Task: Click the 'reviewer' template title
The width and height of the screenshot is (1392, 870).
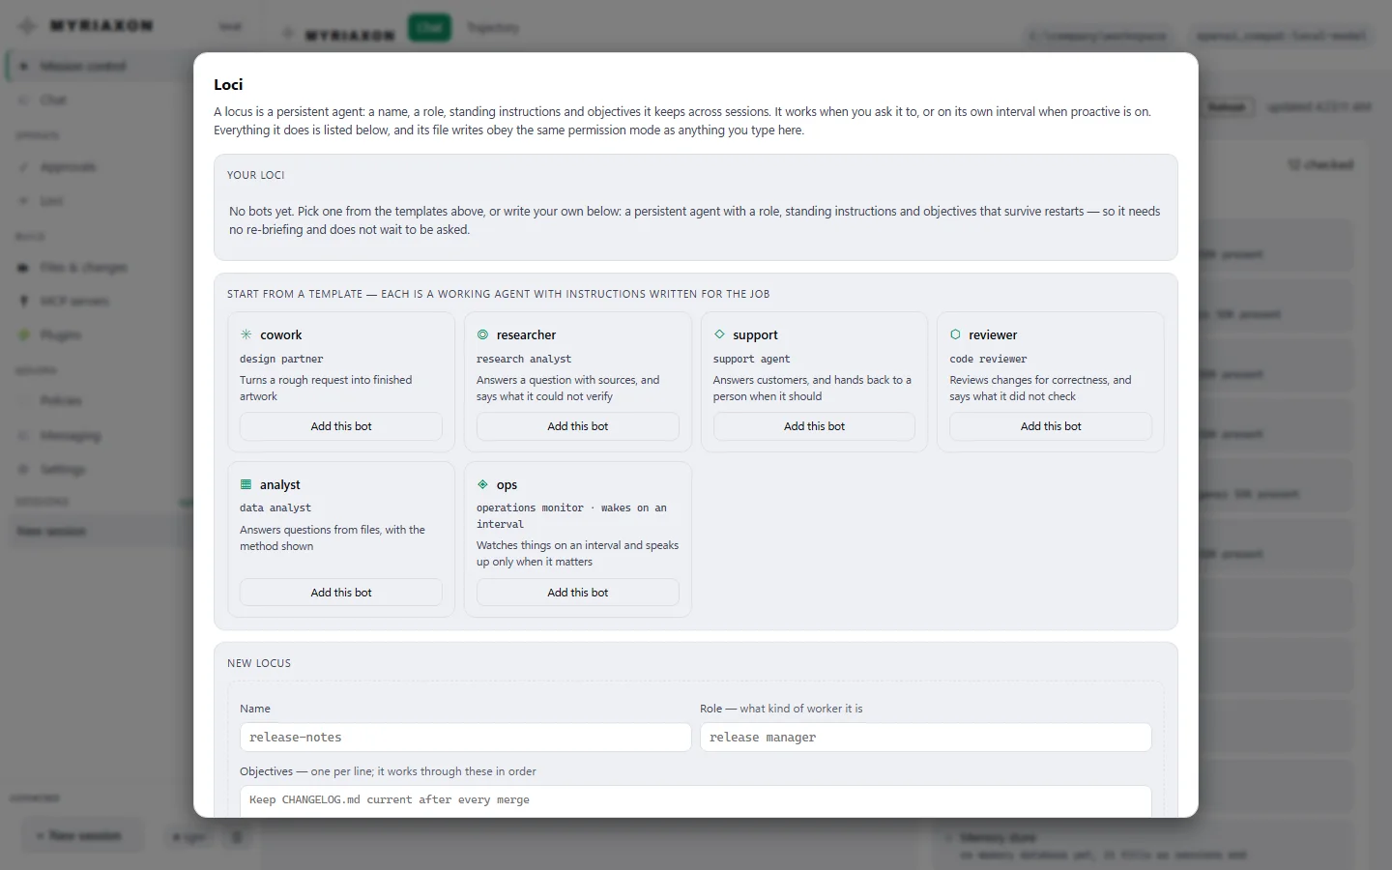Action: 993,335
